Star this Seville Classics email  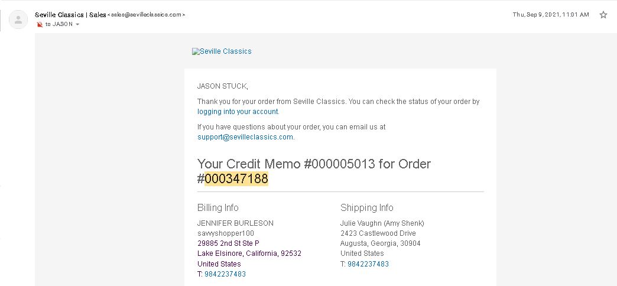pyautogui.click(x=603, y=15)
